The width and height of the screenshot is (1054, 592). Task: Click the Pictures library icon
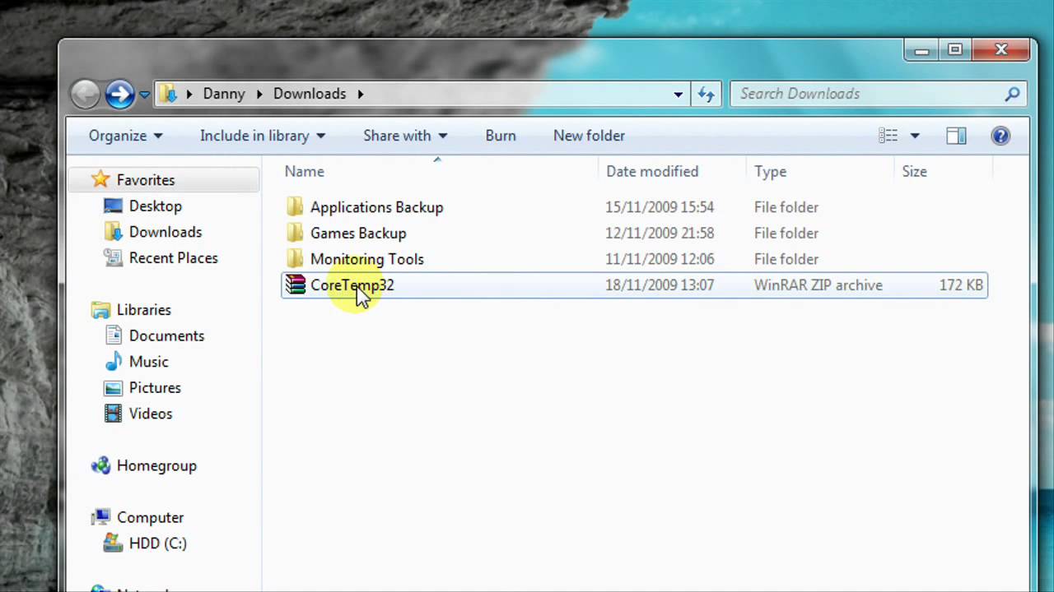click(114, 387)
